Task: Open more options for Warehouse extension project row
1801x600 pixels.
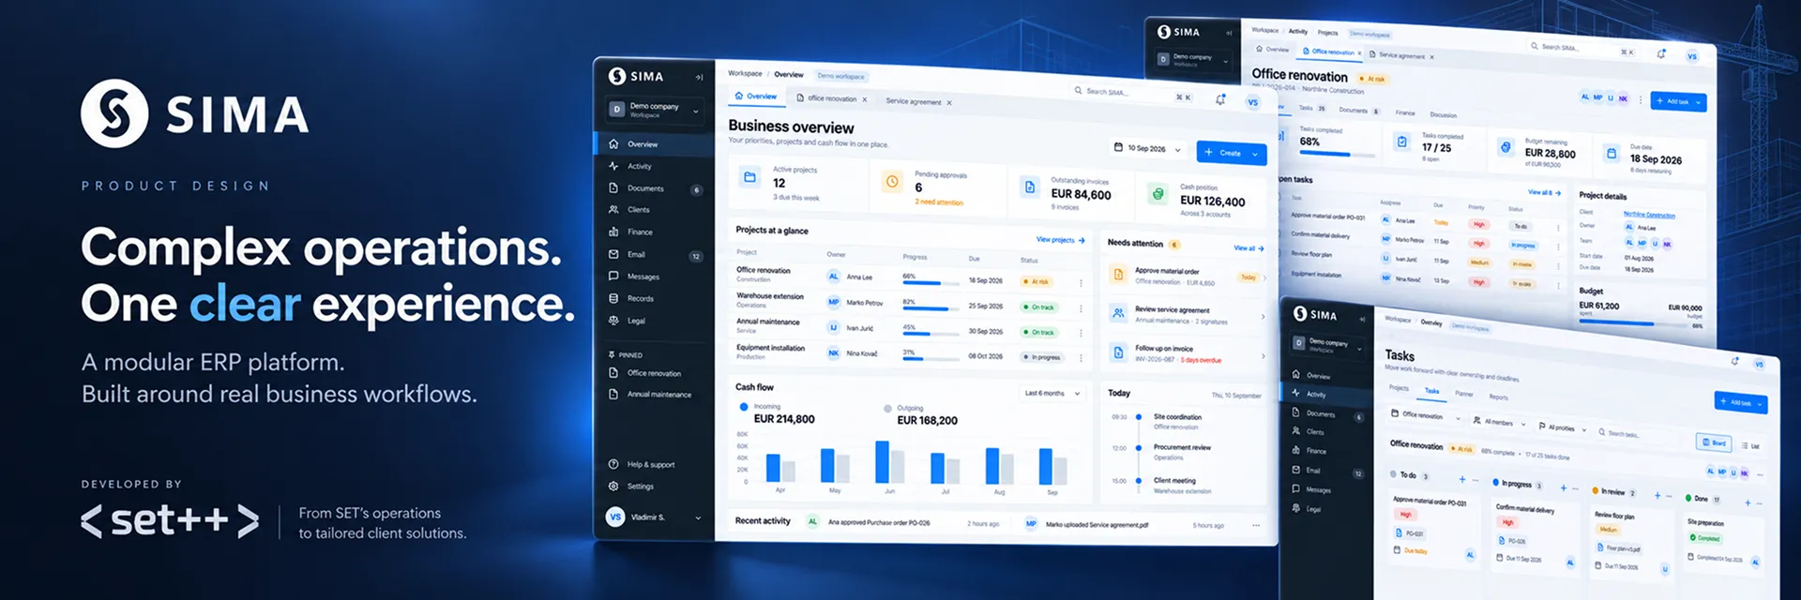Action: click(1081, 307)
